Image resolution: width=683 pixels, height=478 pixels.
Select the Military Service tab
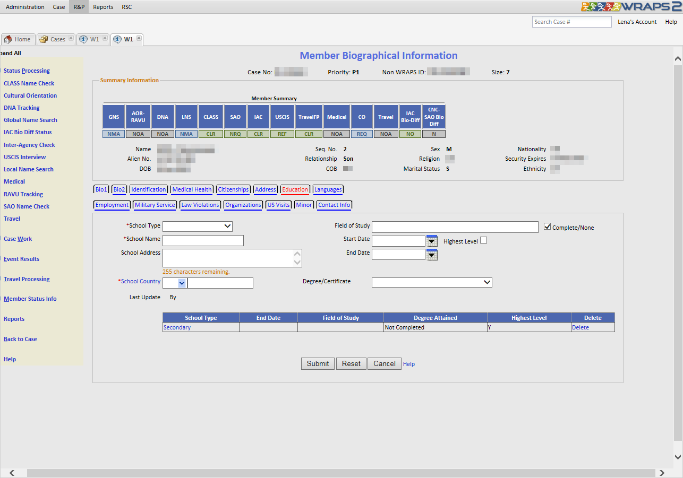click(155, 205)
